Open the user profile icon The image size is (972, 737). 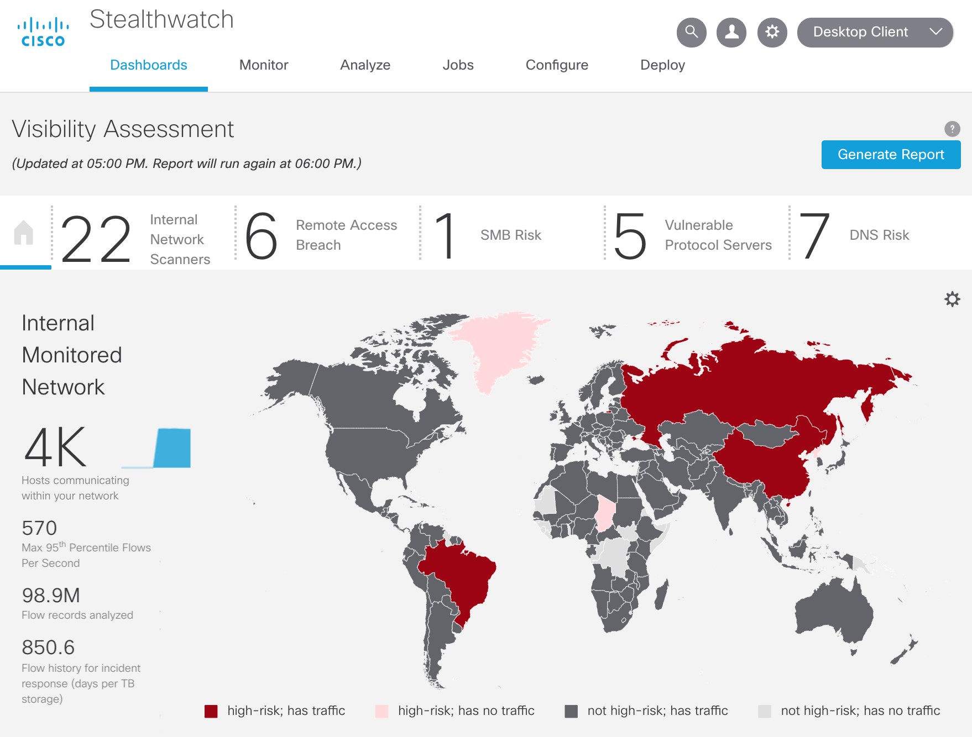731,33
